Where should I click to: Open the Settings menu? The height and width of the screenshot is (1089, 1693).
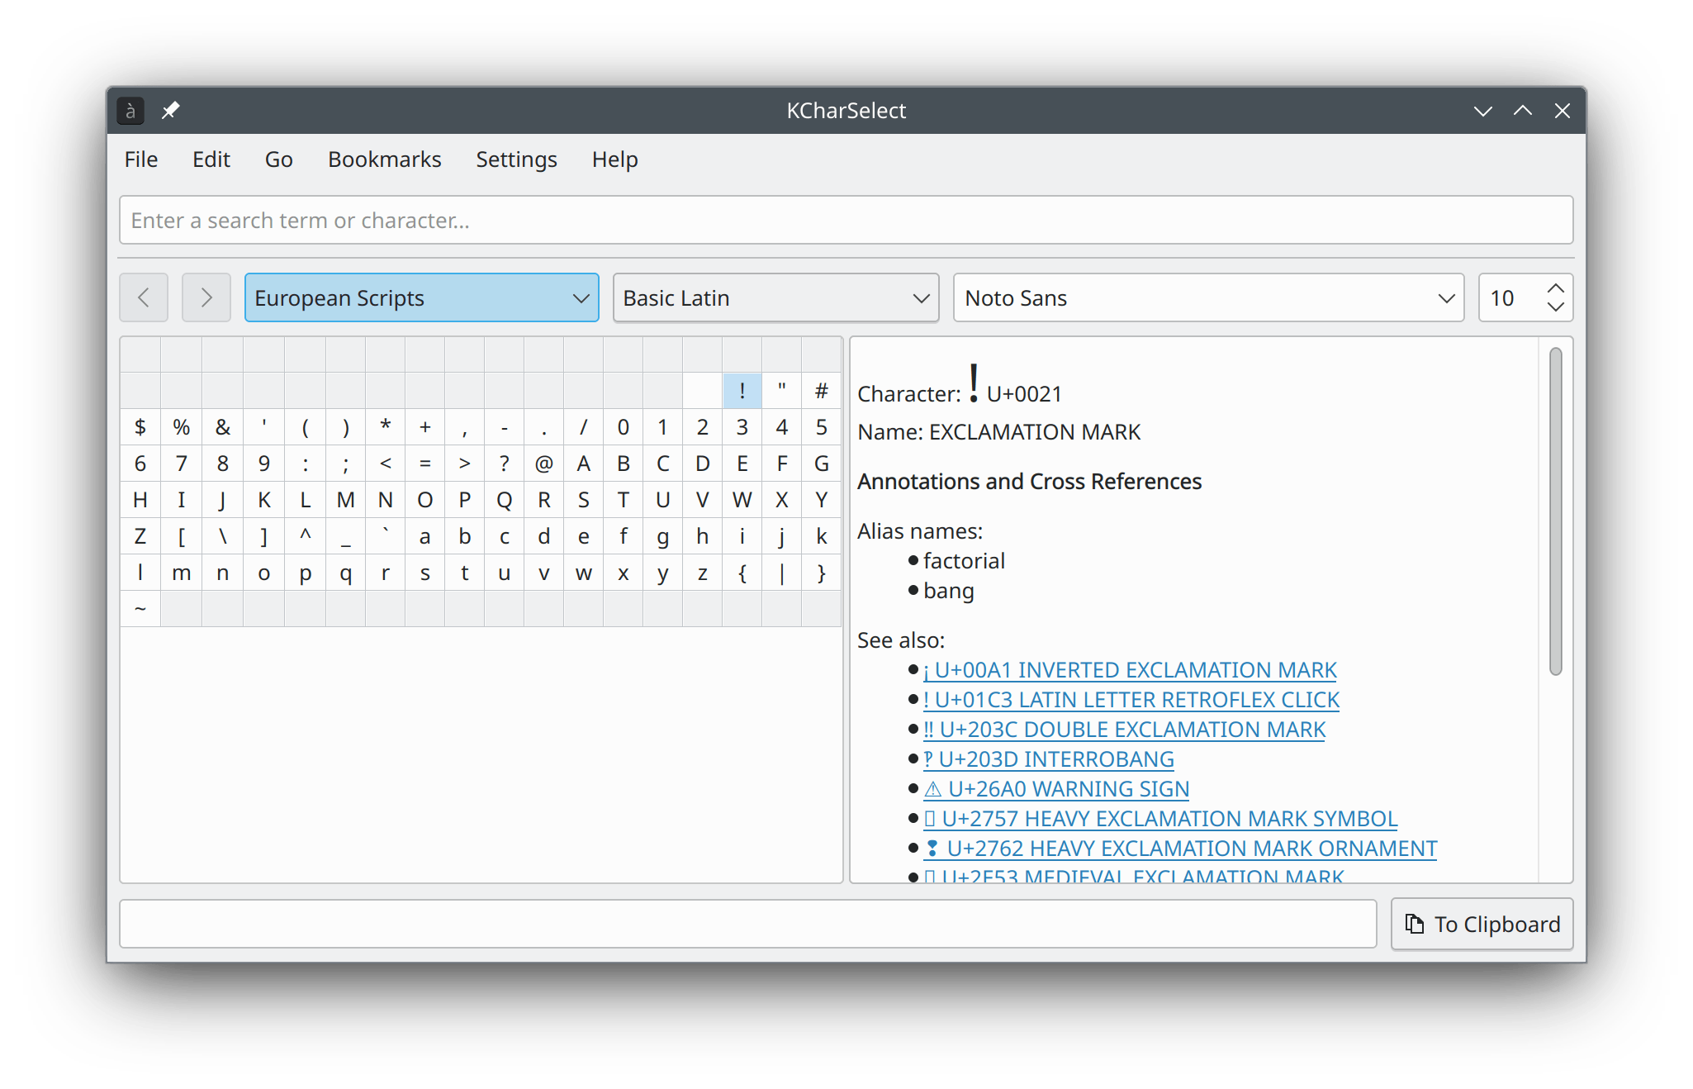tap(516, 159)
